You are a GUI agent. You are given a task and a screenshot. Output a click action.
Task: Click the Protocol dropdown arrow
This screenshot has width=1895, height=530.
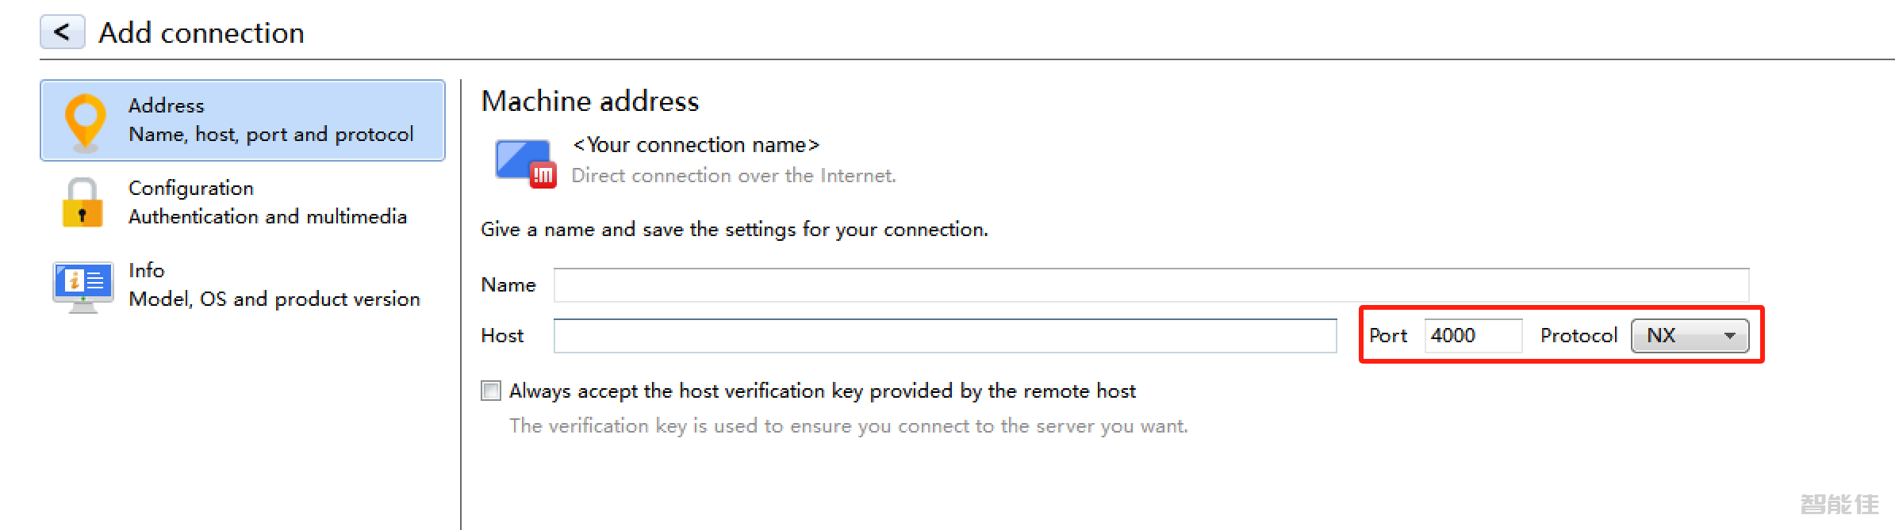(x=1730, y=336)
